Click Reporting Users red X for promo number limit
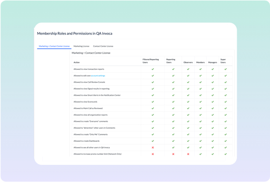The height and width of the screenshot is (182, 270). (x=173, y=154)
